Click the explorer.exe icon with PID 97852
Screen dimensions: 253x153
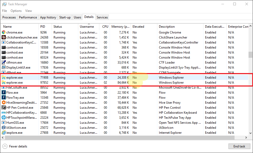pos(3,83)
